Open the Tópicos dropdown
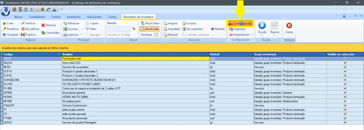 (275, 35)
